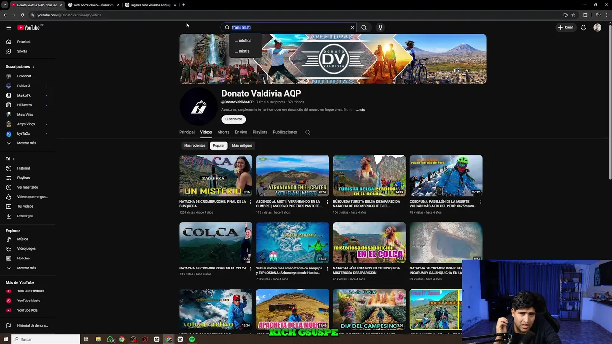Viewport: 612px width, 344px height.
Task: Clear the search box with the X
Action: [352, 27]
